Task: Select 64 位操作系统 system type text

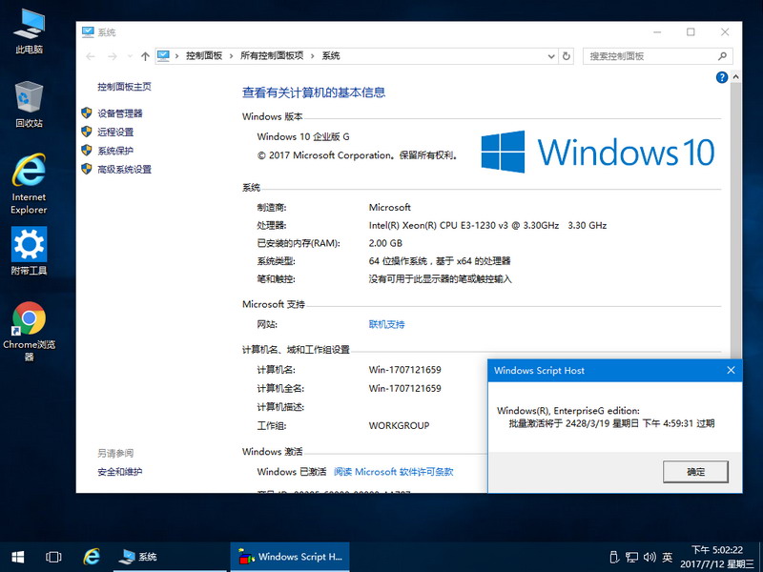Action: [x=440, y=261]
